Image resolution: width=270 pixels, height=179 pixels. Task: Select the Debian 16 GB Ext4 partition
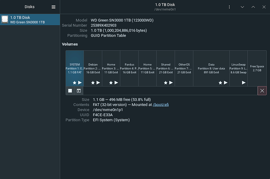pos(93,68)
